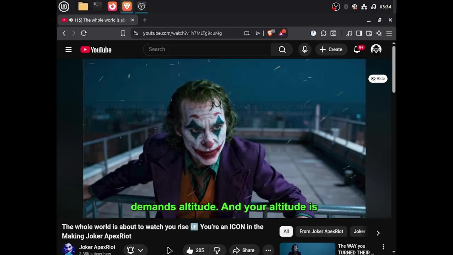This screenshot has width=453, height=255.
Task: Open the account avatar menu
Action: tap(376, 50)
